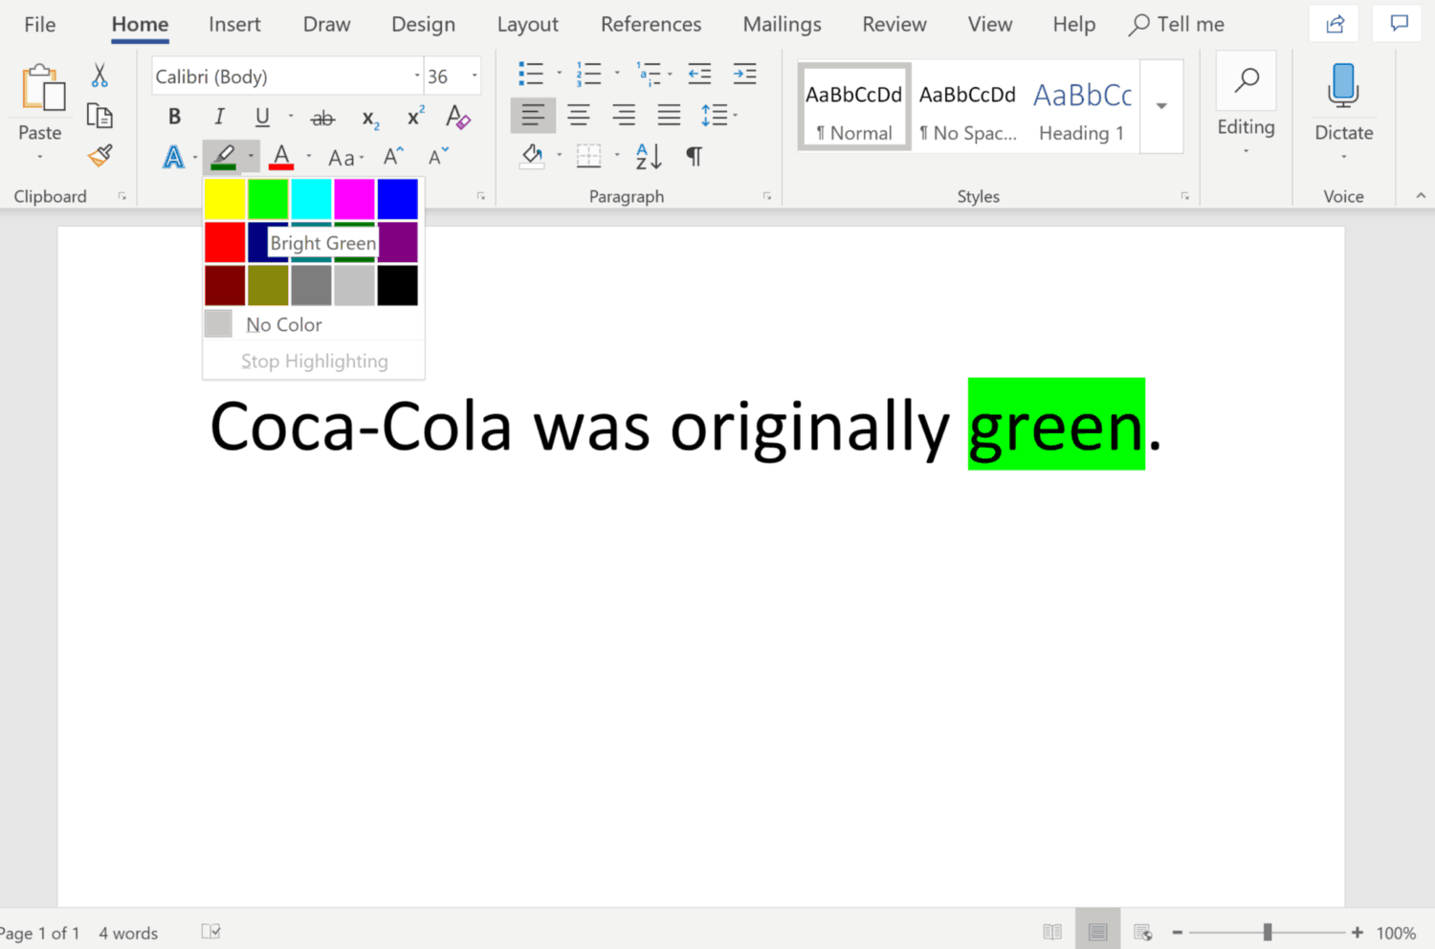Decrease paragraph indent
Screen dimensions: 1435x949
tap(699, 74)
